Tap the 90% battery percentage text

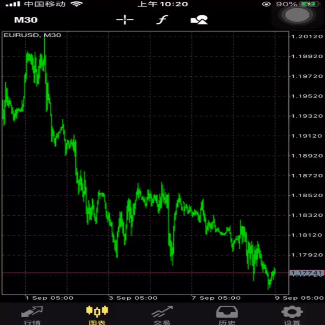tap(287, 4)
